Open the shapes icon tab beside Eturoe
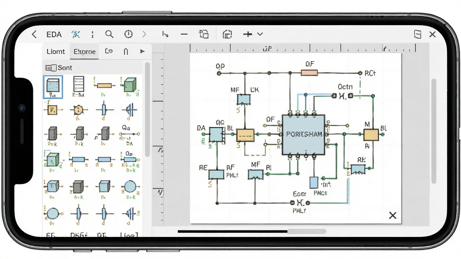The image size is (461, 259). tap(109, 51)
